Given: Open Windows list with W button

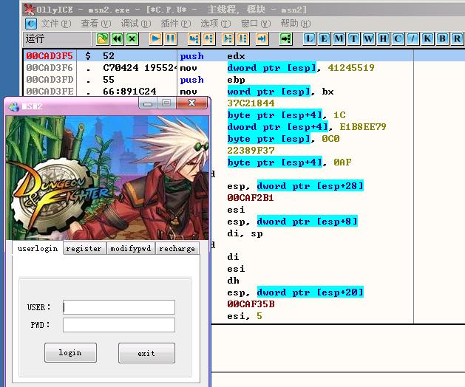Looking at the screenshot, I should (x=368, y=39).
